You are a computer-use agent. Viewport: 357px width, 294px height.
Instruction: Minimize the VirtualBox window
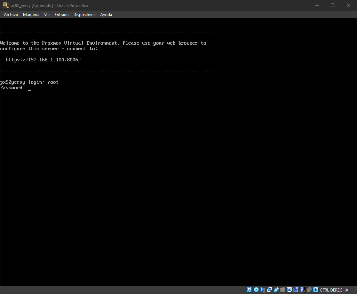pyautogui.click(x=317, y=5)
